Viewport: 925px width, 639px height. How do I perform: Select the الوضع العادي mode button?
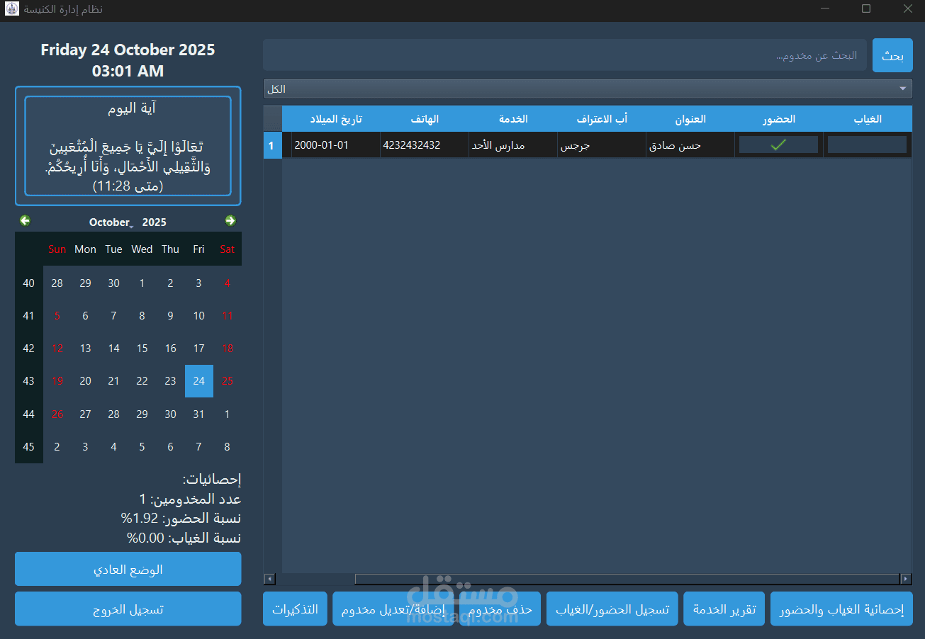click(x=128, y=568)
